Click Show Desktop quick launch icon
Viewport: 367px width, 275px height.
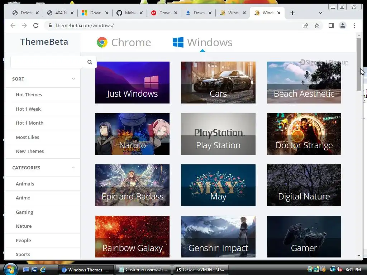[x=26, y=270]
